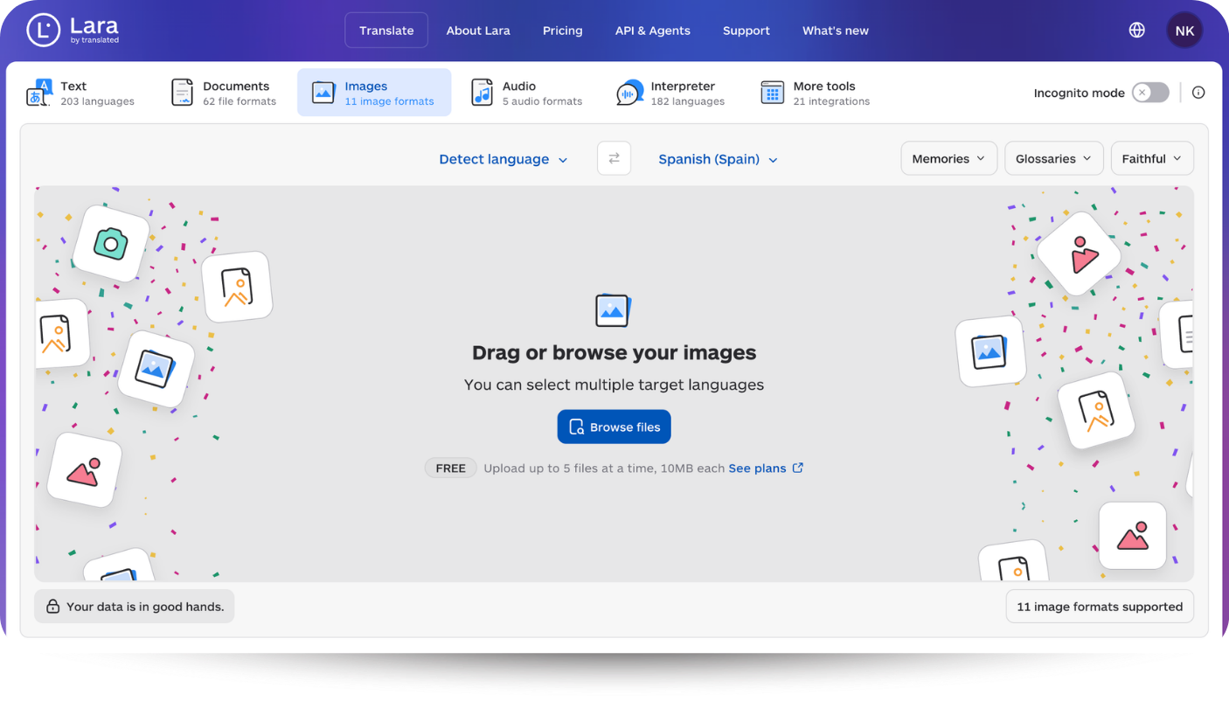Select Translate in the top navigation
Screen dimensions: 1229x708
pos(386,30)
